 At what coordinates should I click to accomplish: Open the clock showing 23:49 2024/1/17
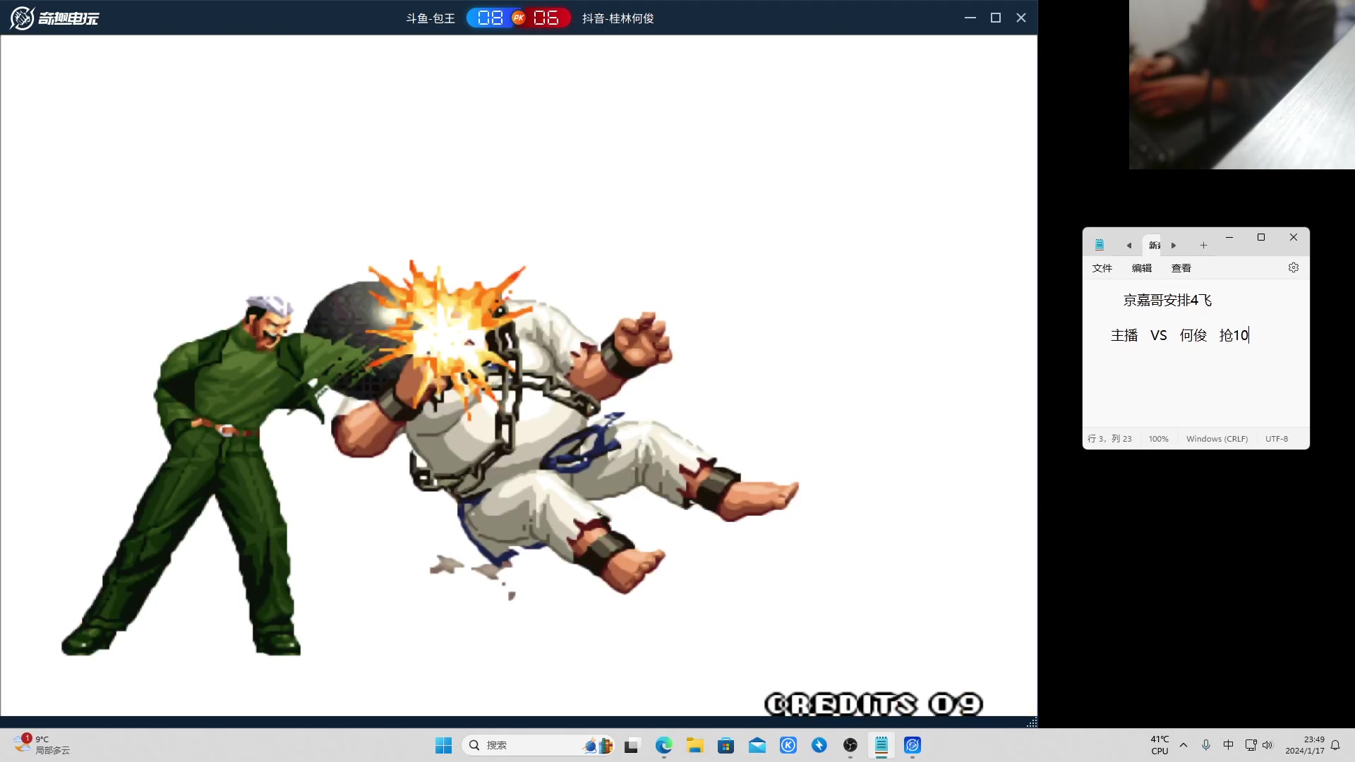point(1304,745)
